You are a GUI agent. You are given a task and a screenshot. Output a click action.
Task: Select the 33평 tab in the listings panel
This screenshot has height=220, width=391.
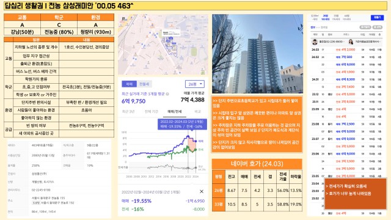coord(336,17)
